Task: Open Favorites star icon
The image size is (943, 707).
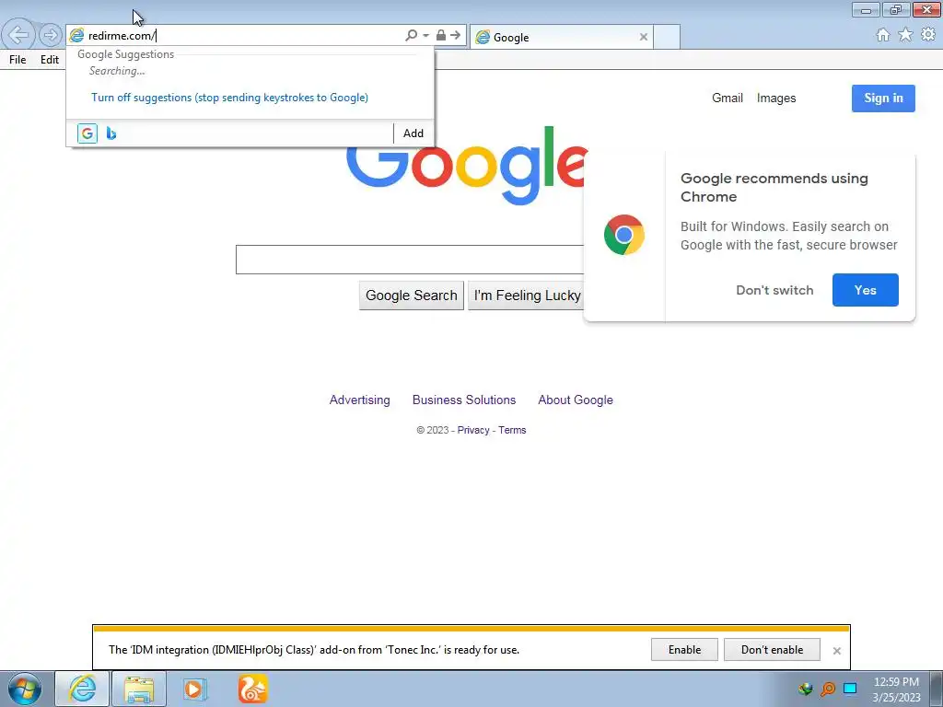Action: coord(905,35)
